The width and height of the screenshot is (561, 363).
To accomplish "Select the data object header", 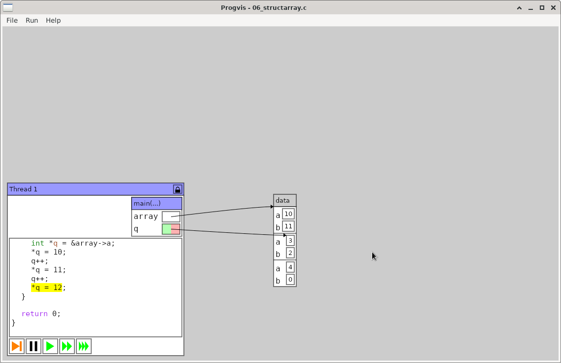I will tap(285, 200).
